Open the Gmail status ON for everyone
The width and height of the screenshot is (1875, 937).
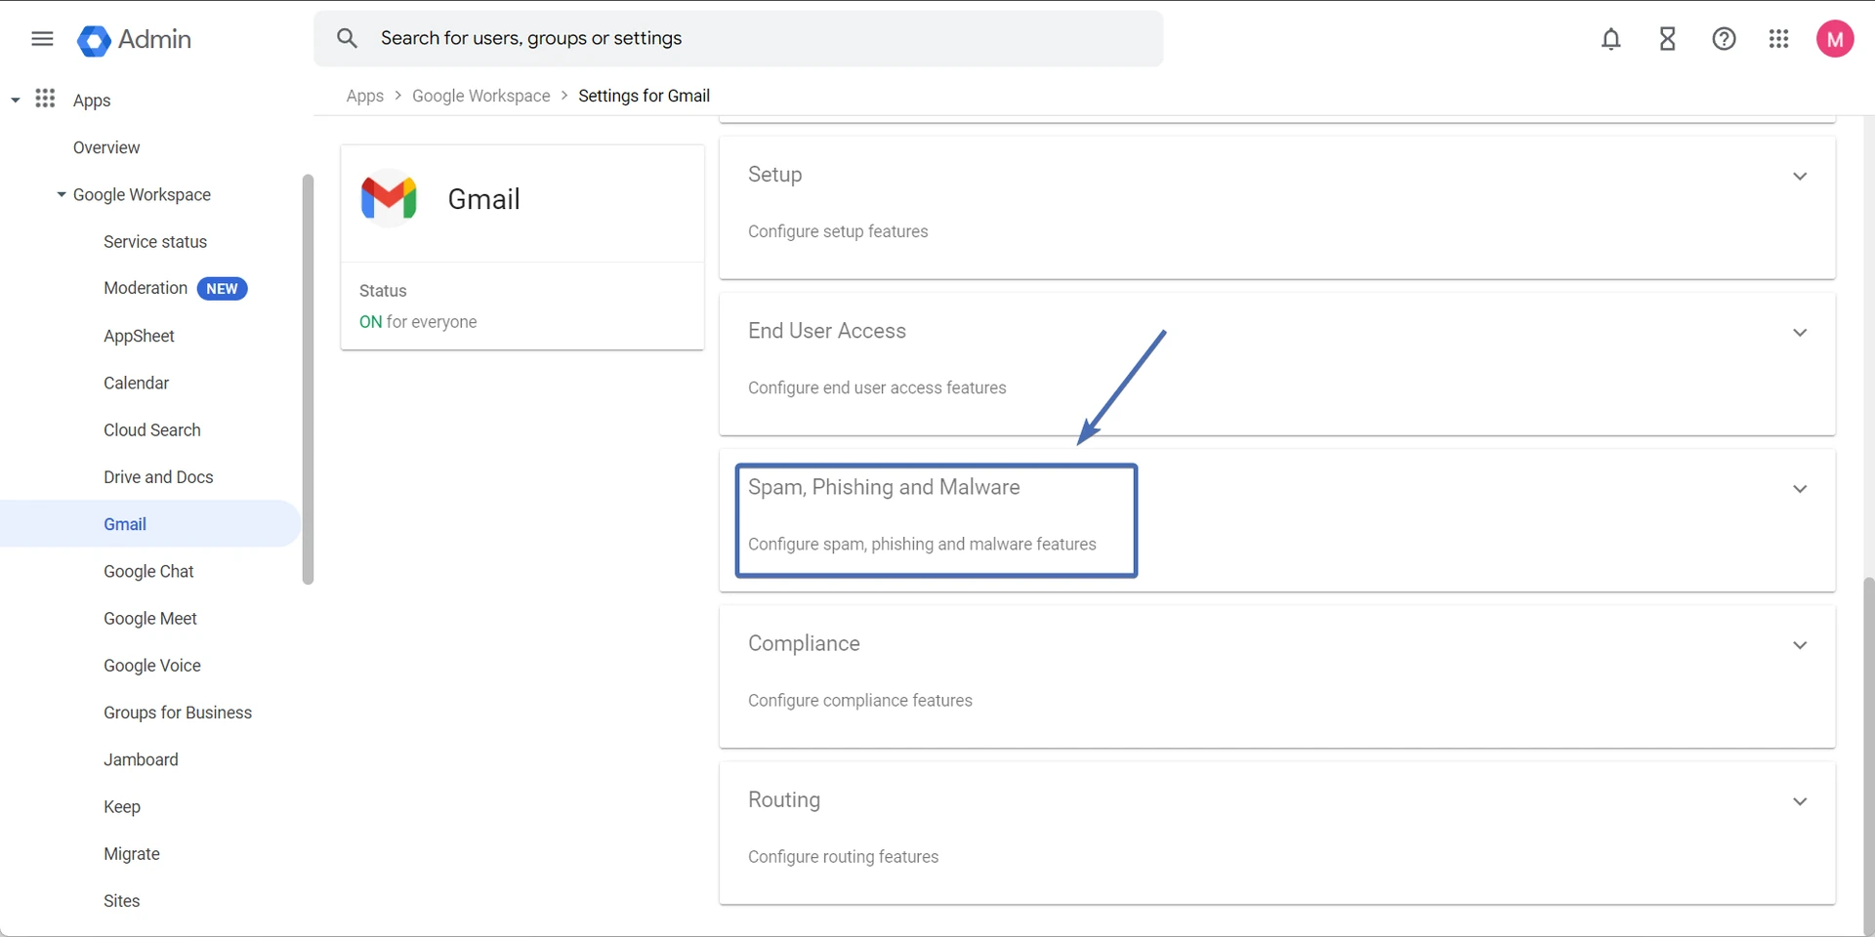tap(418, 322)
